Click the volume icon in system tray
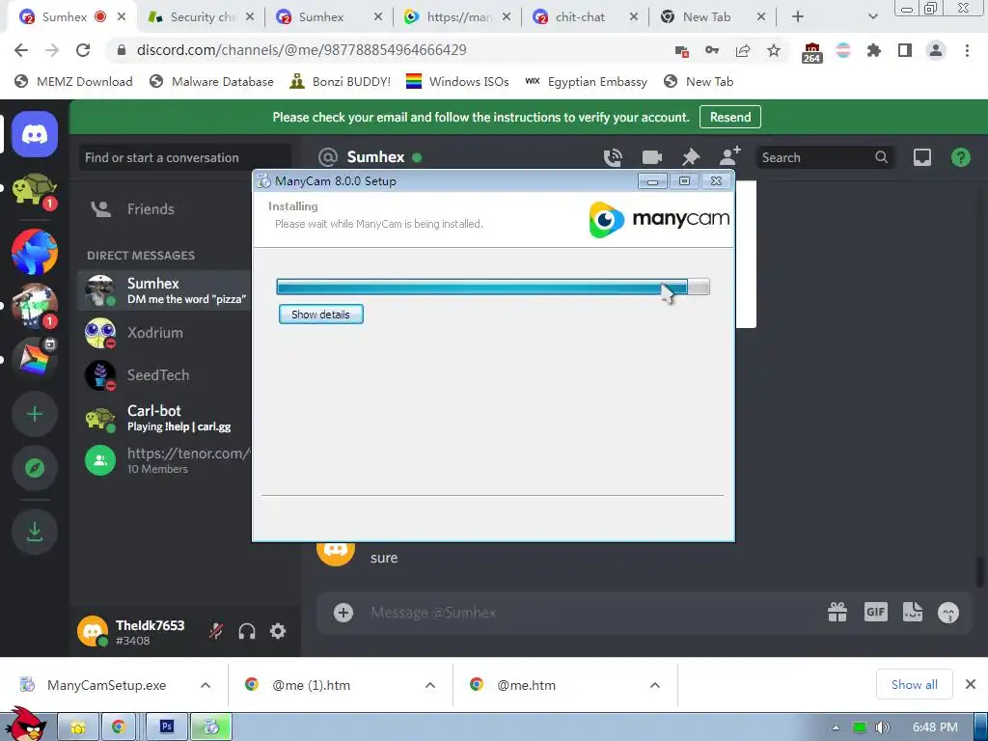The width and height of the screenshot is (988, 741). tap(883, 727)
